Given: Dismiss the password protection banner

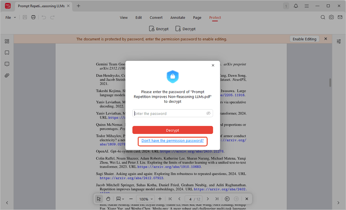Looking at the screenshot, I should pos(325,39).
